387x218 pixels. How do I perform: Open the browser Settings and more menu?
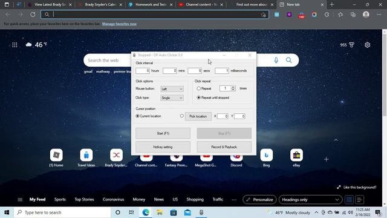[379, 15]
